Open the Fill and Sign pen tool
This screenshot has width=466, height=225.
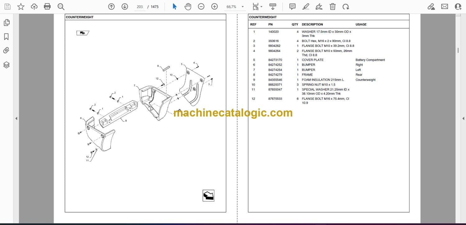tap(319, 7)
